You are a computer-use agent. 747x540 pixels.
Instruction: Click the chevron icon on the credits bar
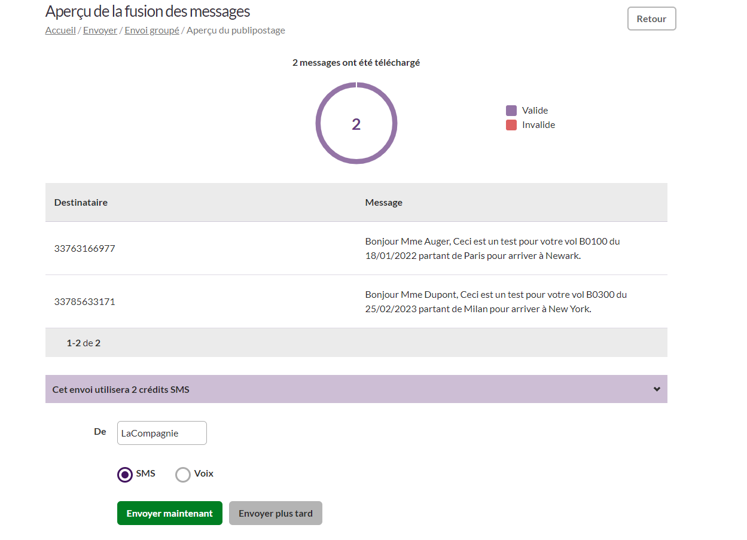(x=657, y=389)
